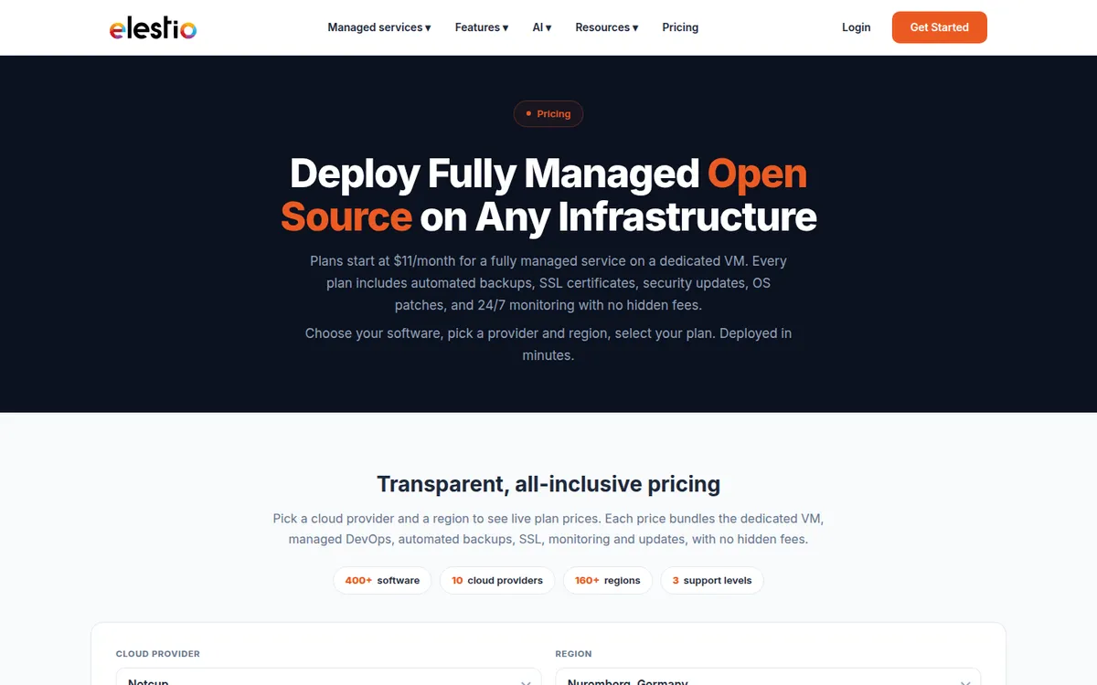The height and width of the screenshot is (685, 1097).
Task: Click the "Deploy Fully Managed Open Source" headline
Action: (x=548, y=195)
